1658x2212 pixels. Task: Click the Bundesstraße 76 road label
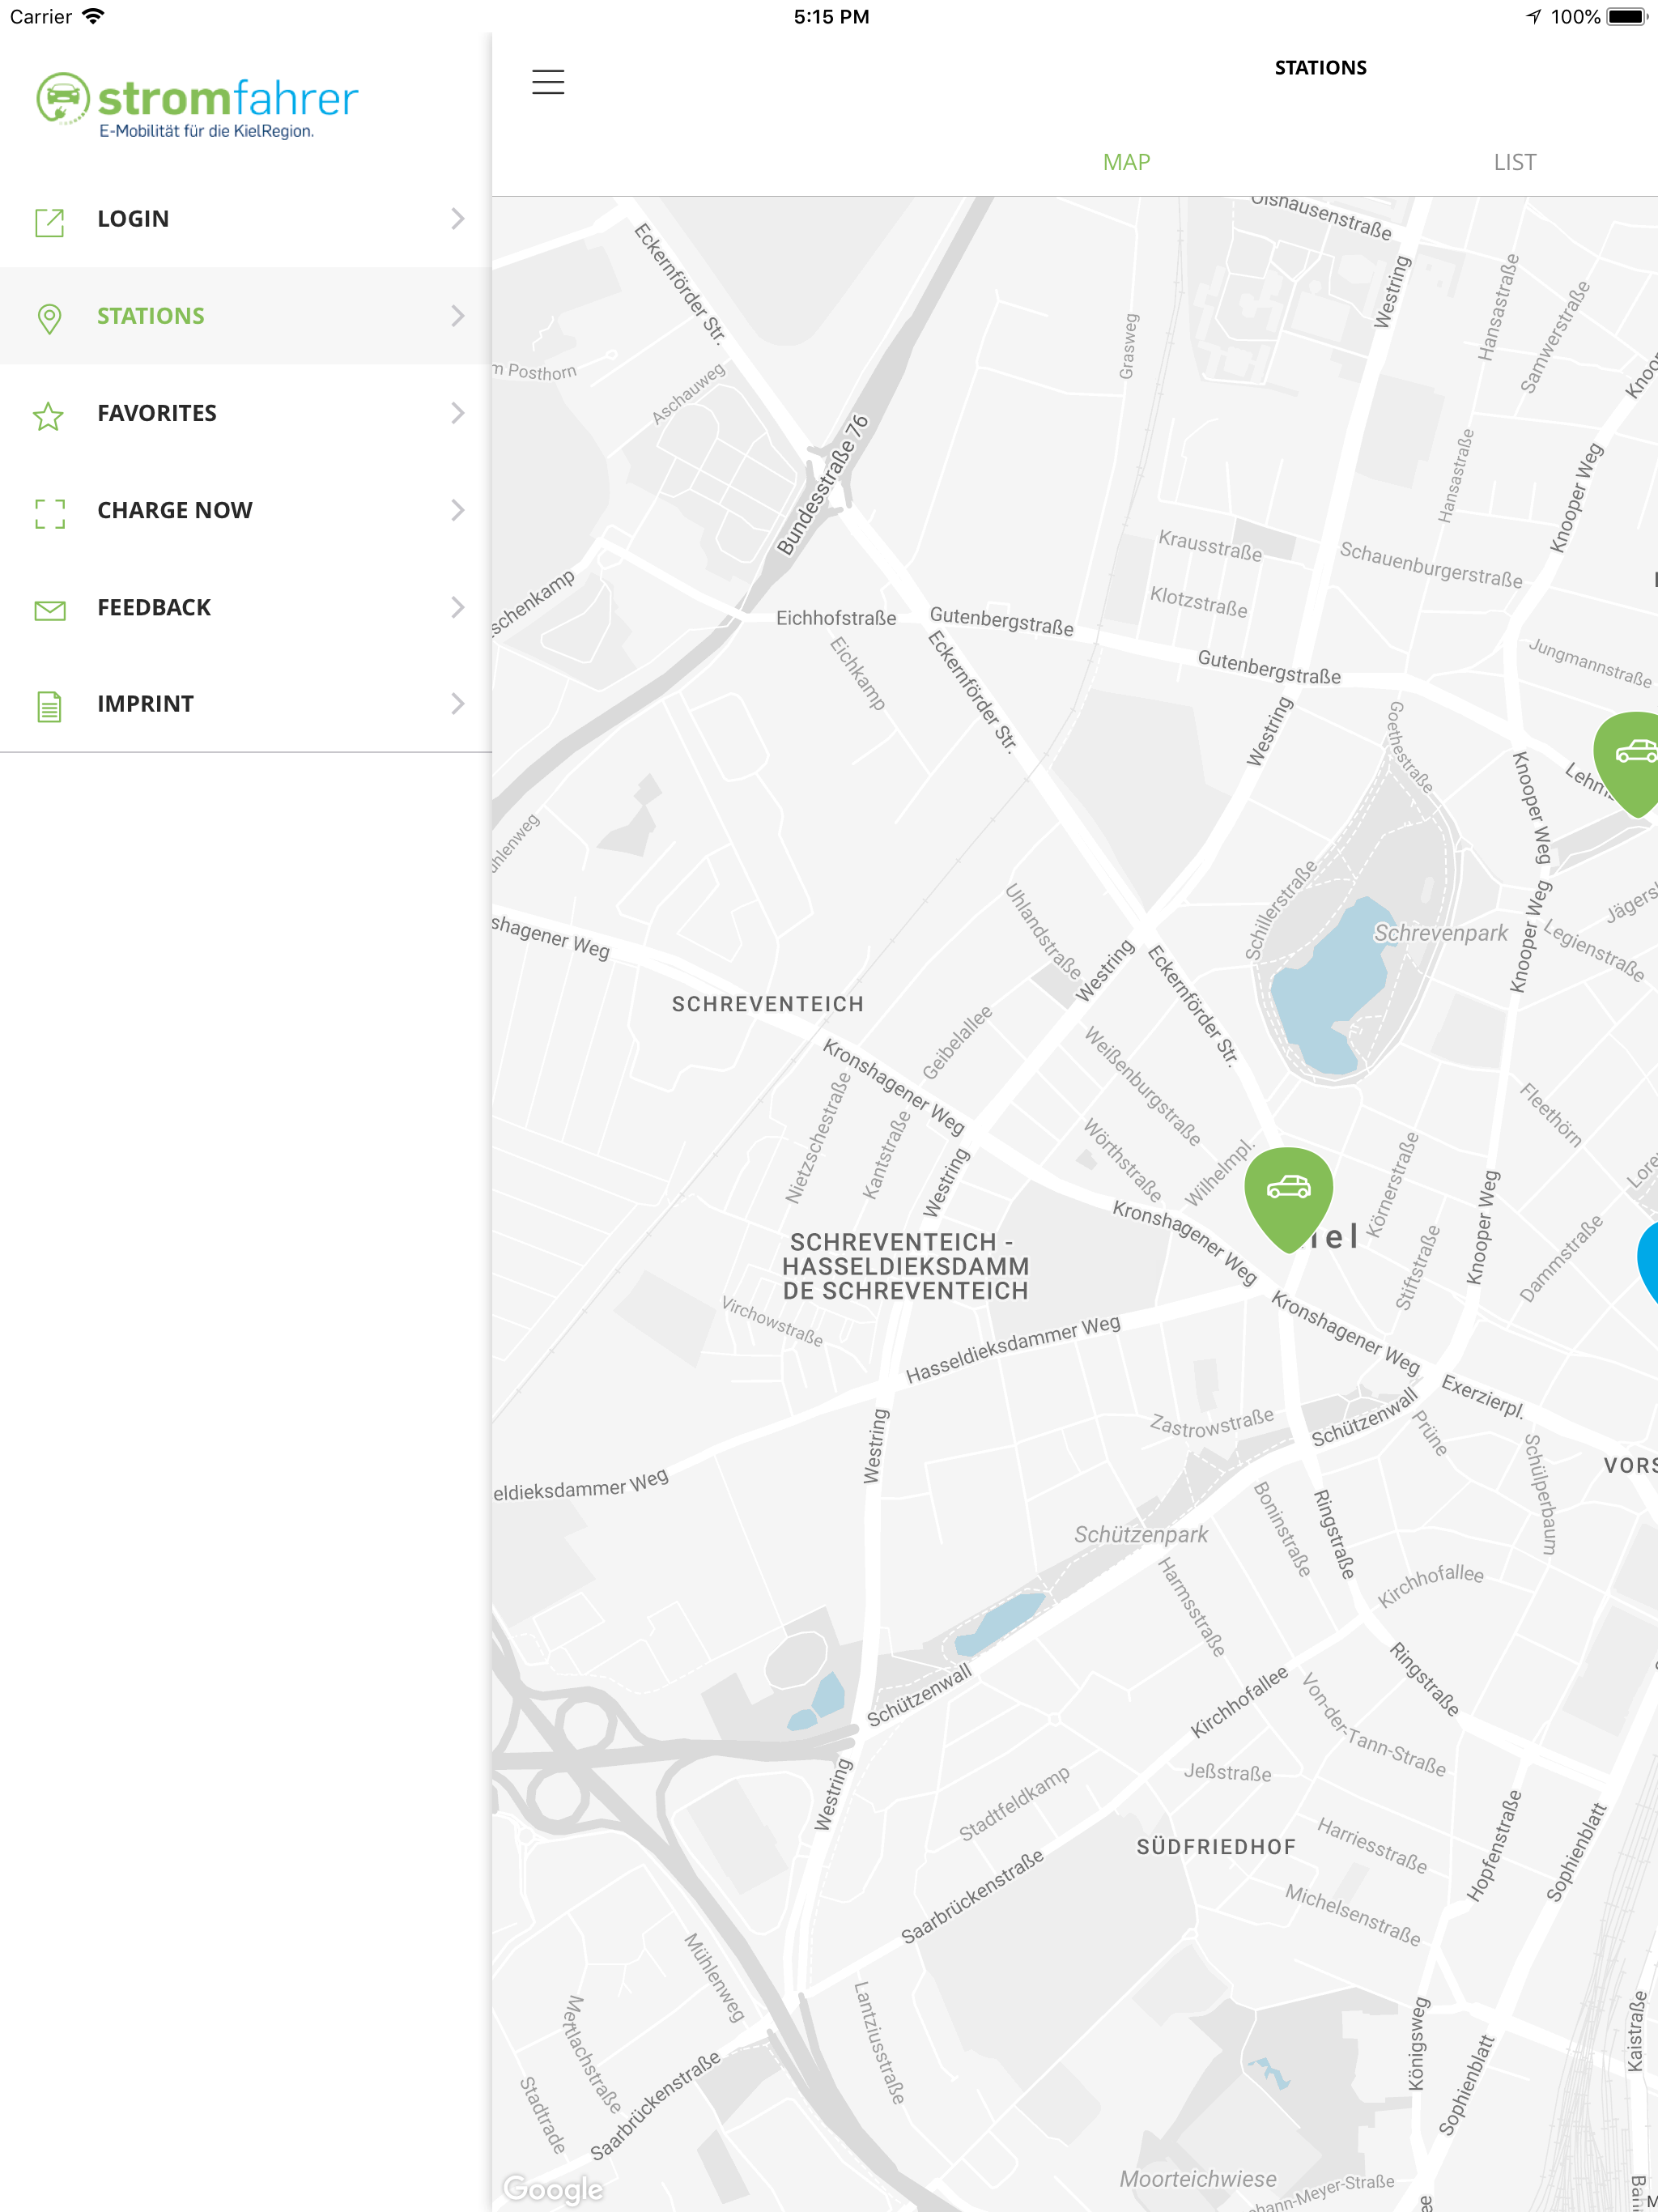pyautogui.click(x=823, y=484)
